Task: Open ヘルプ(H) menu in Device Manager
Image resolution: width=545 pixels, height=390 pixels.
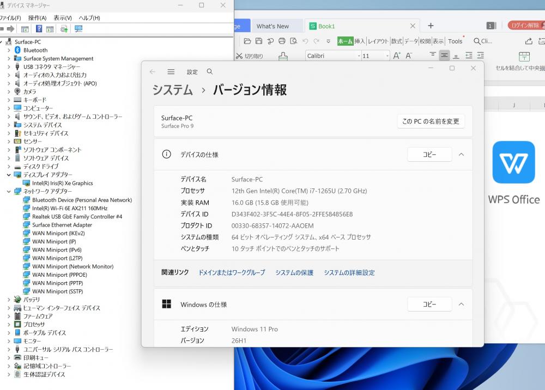Action: (x=89, y=18)
